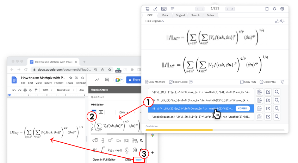Viewport: 298px width, 163px height.
Task: Edit the $$ highlighted LaTeX row
Action: click(x=268, y=109)
